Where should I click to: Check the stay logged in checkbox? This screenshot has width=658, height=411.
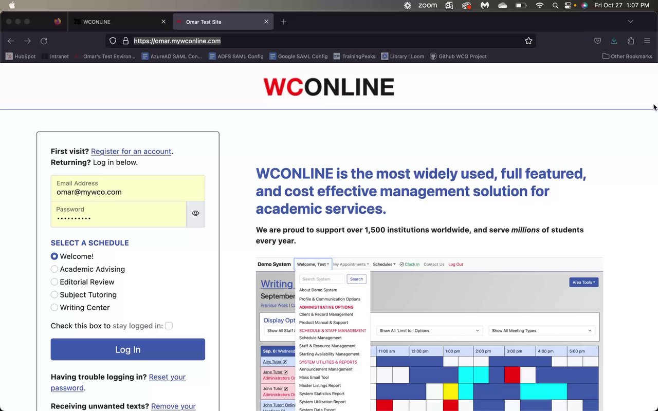(169, 326)
